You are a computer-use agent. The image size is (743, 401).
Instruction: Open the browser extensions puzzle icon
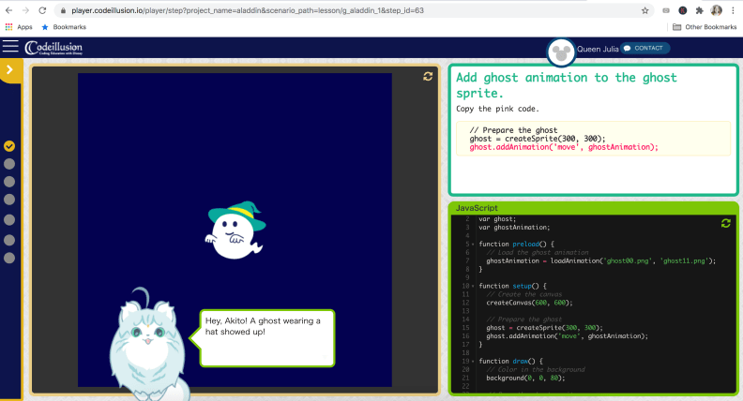(699, 10)
